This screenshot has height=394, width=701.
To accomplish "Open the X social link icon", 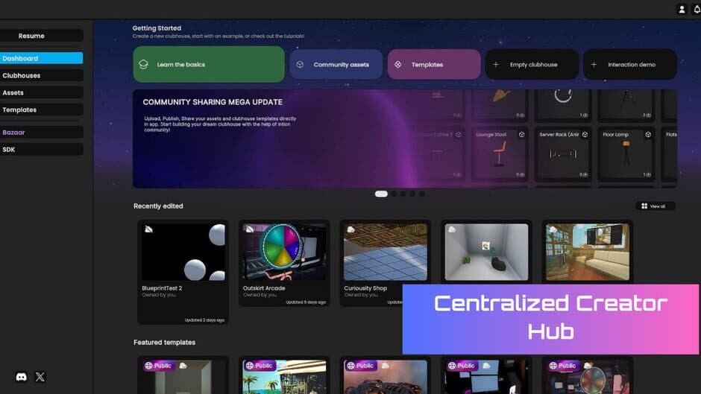I will [40, 377].
